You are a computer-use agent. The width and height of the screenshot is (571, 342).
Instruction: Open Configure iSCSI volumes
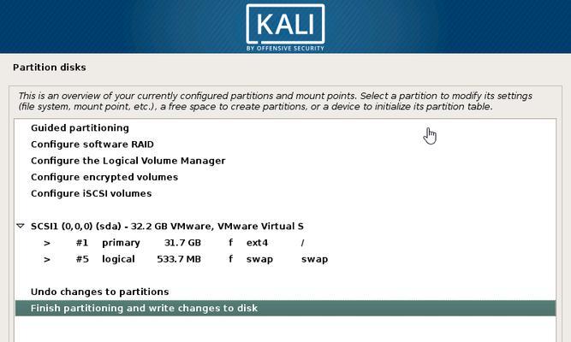pyautogui.click(x=91, y=193)
